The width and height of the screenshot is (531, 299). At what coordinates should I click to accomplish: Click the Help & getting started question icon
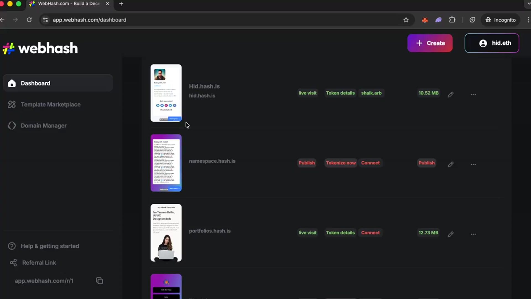coord(11,246)
